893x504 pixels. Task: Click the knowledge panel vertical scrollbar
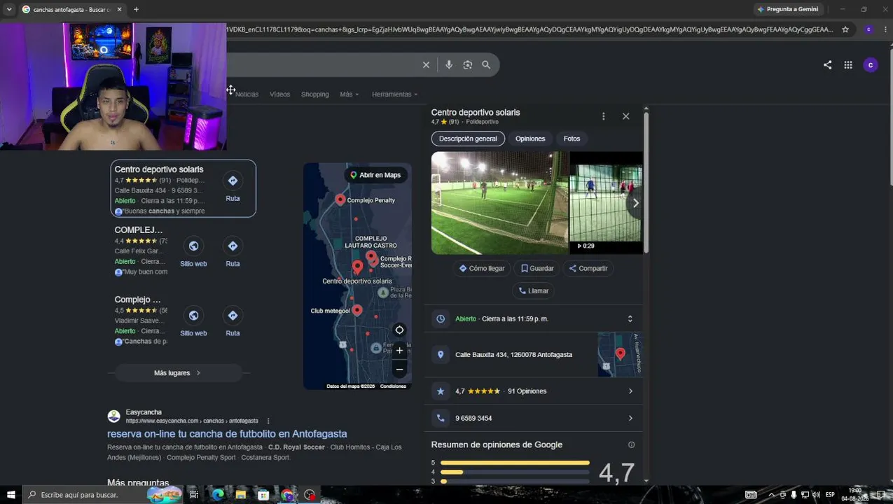coord(646,182)
